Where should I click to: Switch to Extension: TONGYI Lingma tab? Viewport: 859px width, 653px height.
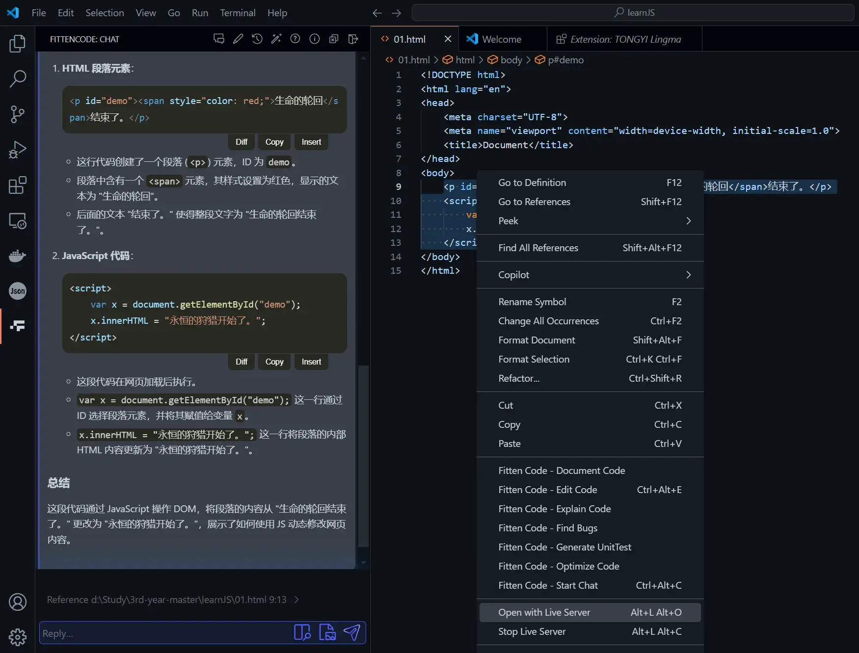[625, 39]
